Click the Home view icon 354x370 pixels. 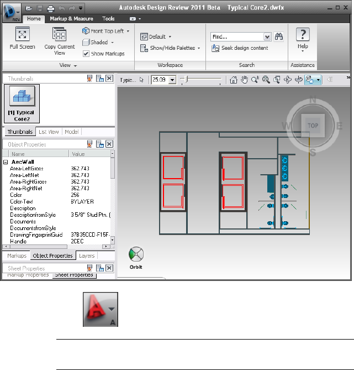[x=233, y=80]
